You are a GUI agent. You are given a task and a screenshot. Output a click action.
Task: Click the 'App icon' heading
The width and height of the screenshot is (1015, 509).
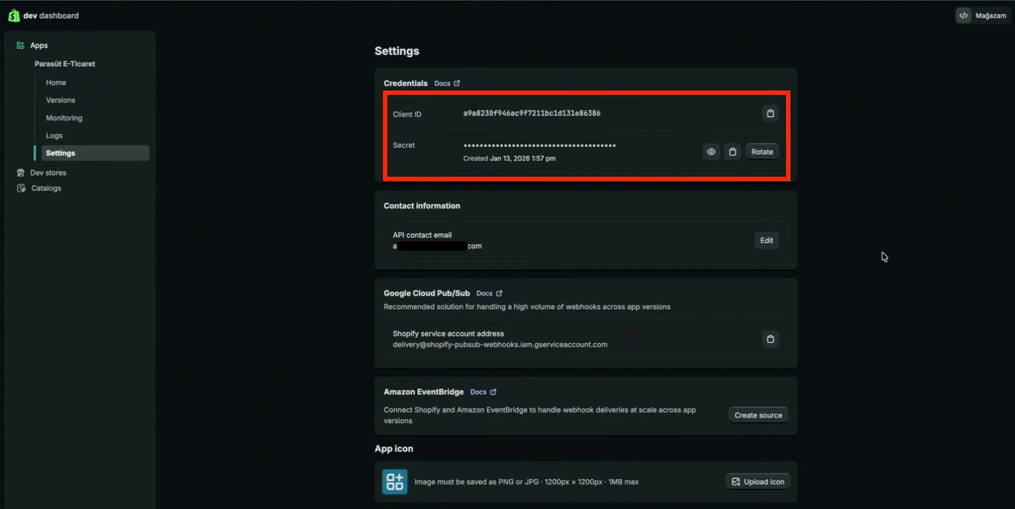point(394,448)
